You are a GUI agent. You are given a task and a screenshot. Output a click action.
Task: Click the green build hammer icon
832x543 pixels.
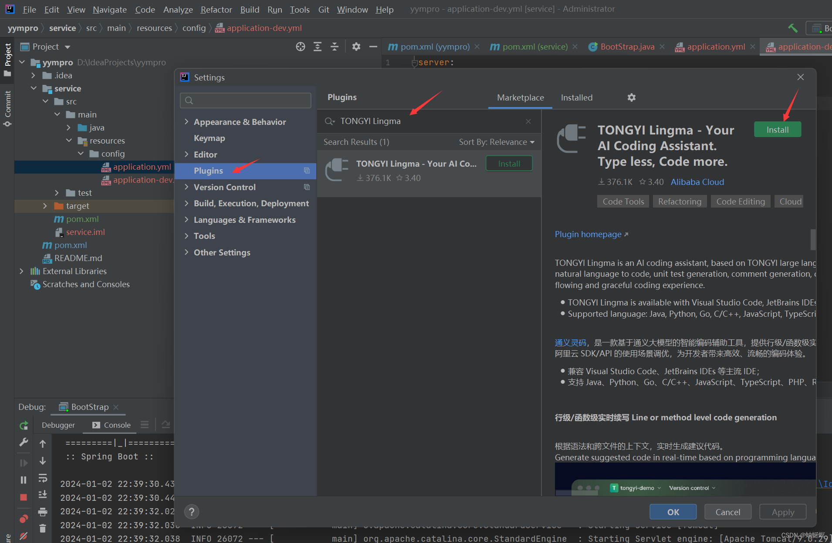[793, 28]
